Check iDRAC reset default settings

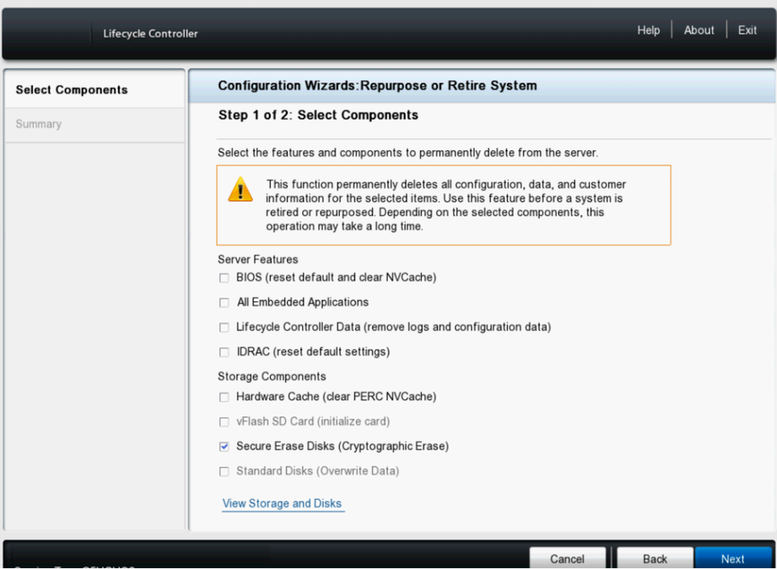tap(224, 351)
